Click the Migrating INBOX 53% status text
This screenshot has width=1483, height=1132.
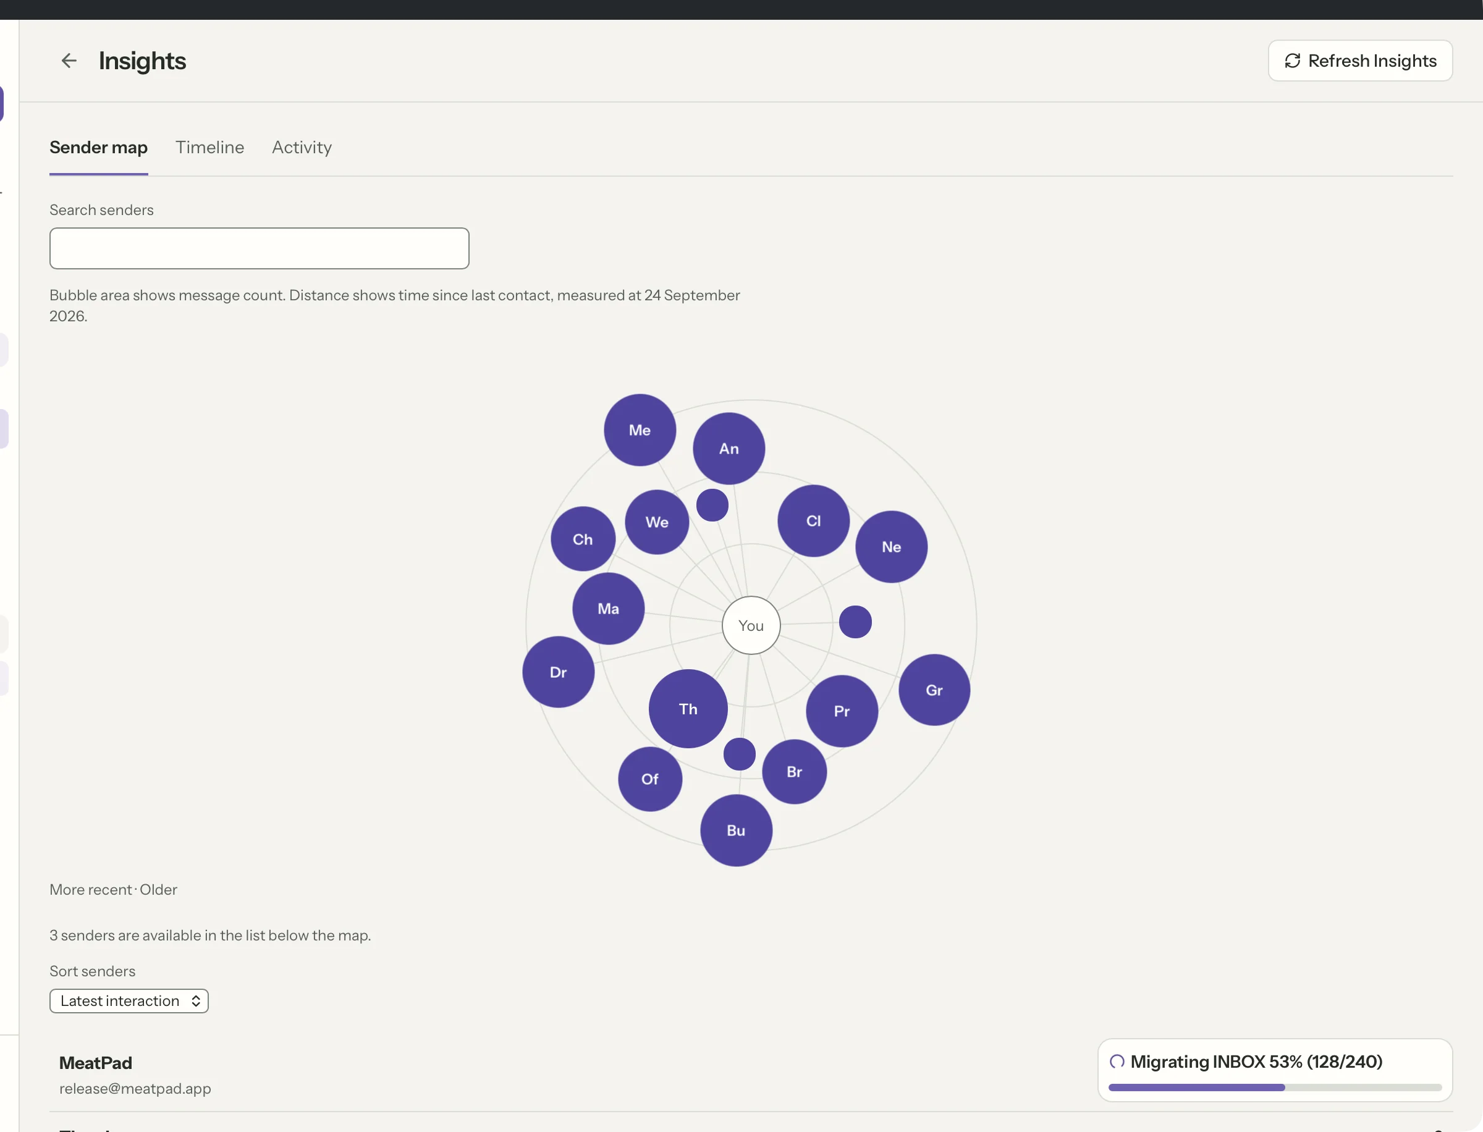coord(1256,1062)
